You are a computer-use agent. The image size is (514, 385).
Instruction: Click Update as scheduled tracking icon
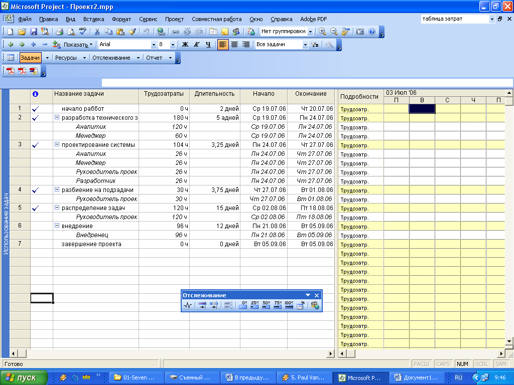pyautogui.click(x=203, y=305)
